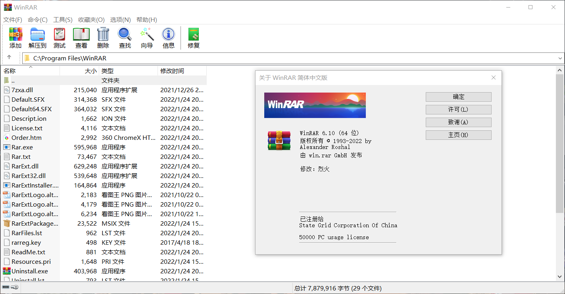565x294 pixels.
Task: Click the size value 2,183
Action: (89, 195)
